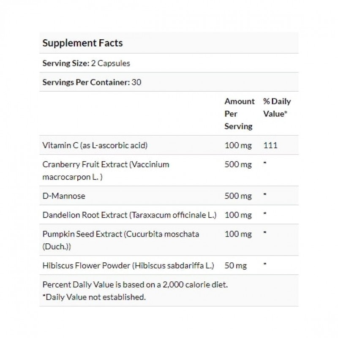The image size is (338, 338).
Task: Click the D-Mannose 500 mg amount
Action: (x=238, y=196)
